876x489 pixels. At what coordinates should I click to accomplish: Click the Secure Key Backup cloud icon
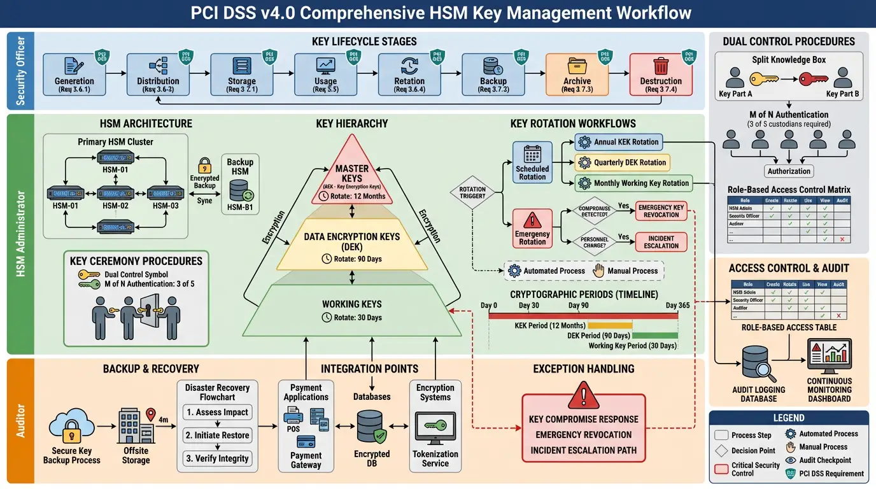(71, 427)
